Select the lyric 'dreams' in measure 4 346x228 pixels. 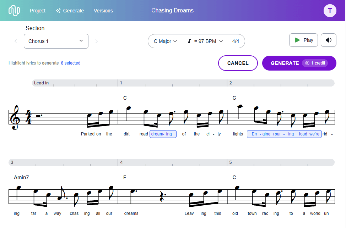131,213
